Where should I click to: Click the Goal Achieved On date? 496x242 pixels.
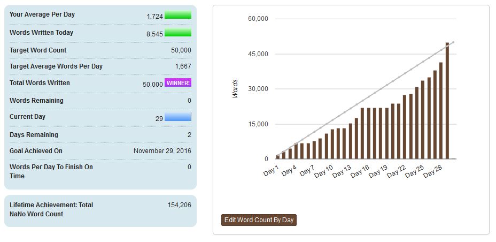(x=162, y=151)
